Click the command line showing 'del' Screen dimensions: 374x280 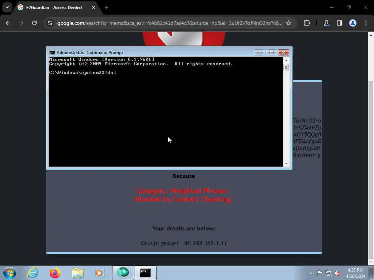pyautogui.click(x=83, y=73)
